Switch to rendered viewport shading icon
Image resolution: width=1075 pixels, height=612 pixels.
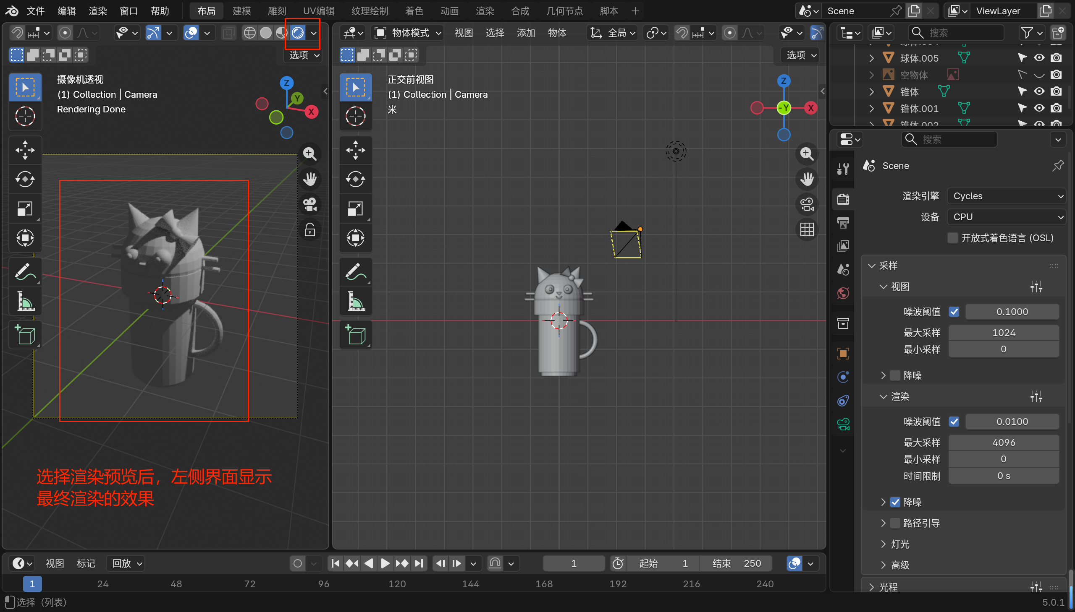pyautogui.click(x=298, y=33)
